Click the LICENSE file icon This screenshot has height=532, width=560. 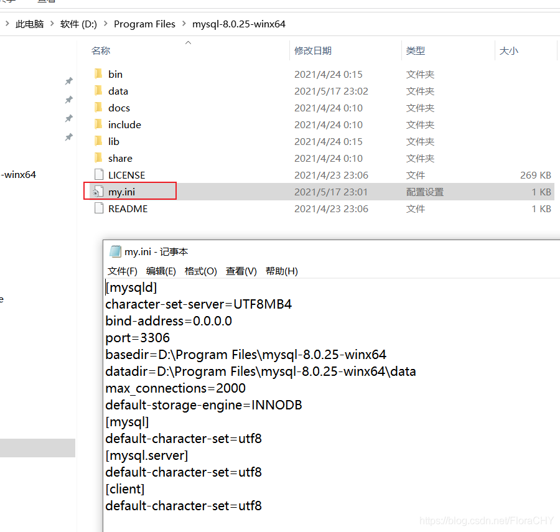99,175
